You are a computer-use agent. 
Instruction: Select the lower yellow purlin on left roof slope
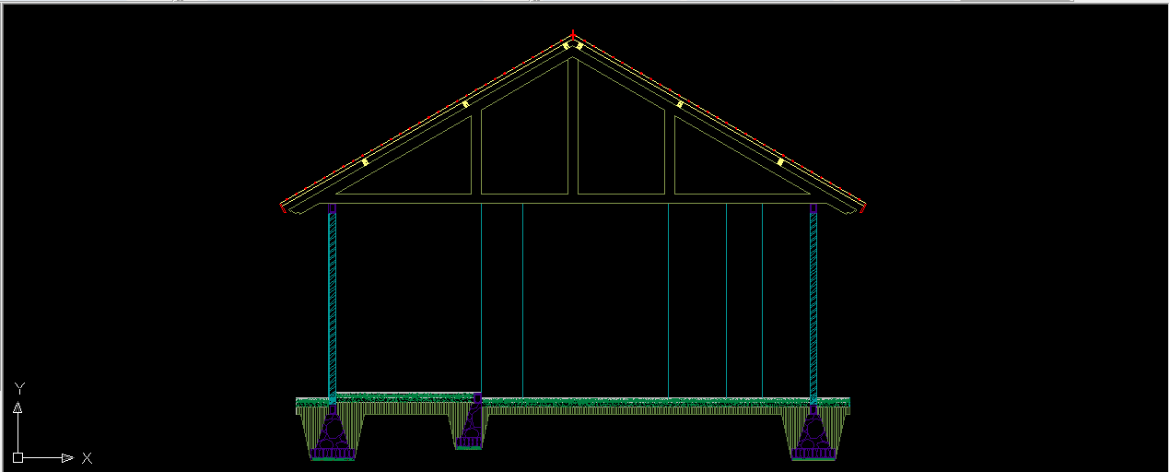[x=365, y=162]
